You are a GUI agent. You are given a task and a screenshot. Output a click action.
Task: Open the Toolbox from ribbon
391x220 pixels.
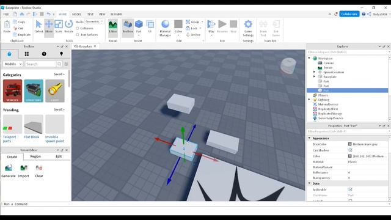(128, 27)
